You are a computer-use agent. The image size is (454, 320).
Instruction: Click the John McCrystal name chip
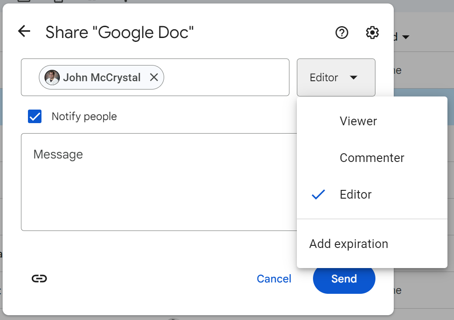click(102, 78)
